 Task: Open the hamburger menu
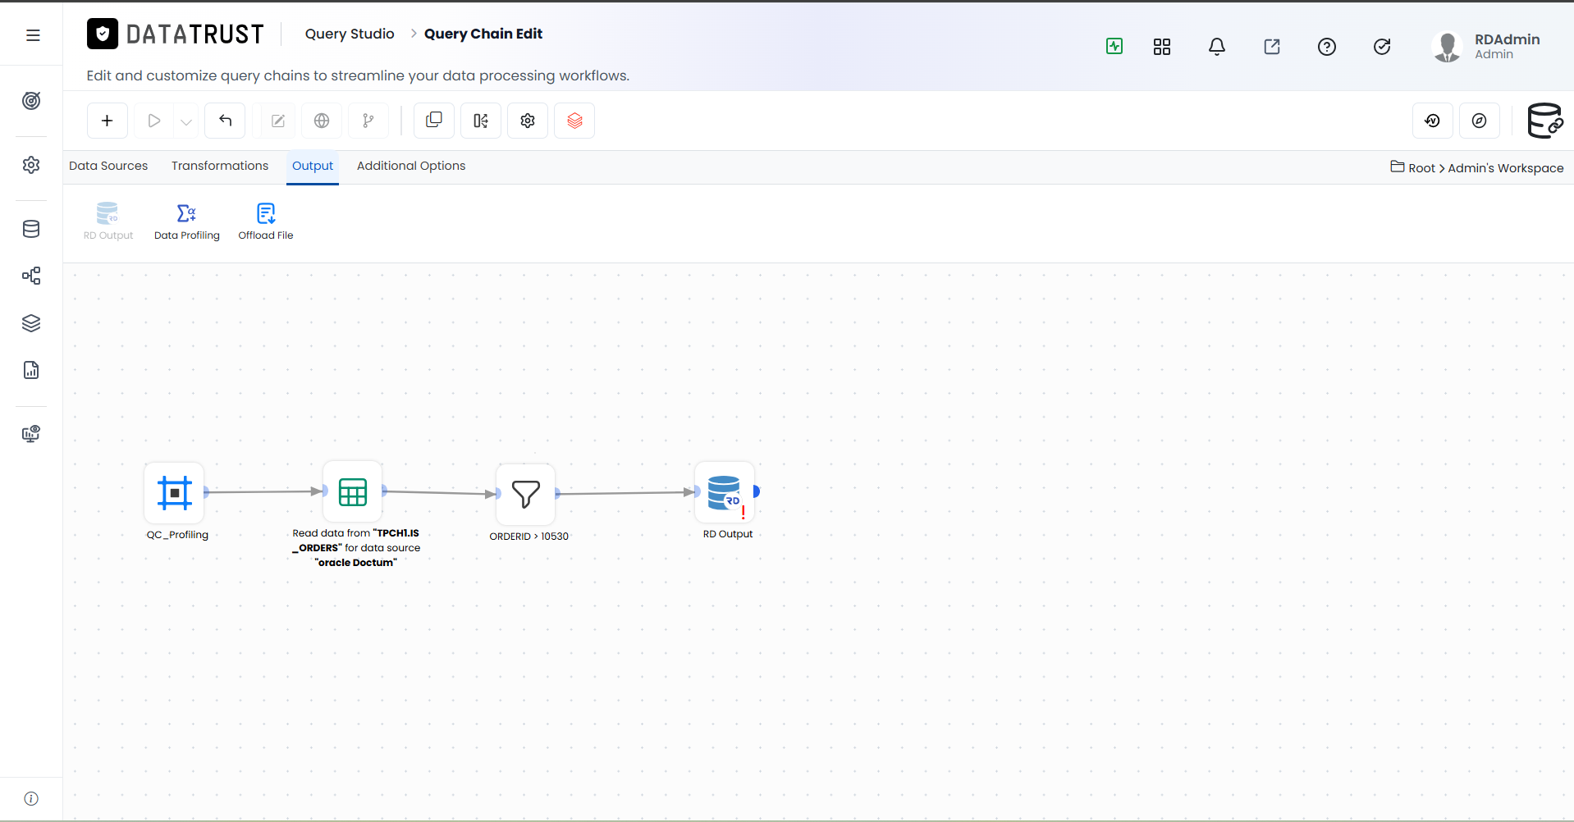tap(33, 34)
